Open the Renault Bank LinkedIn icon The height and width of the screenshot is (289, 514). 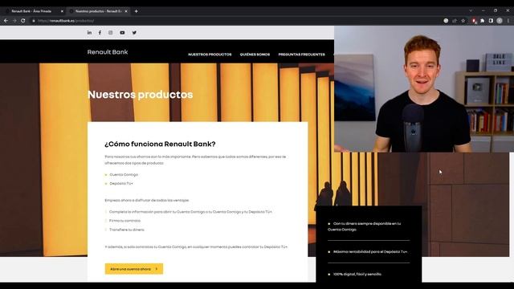click(89, 32)
